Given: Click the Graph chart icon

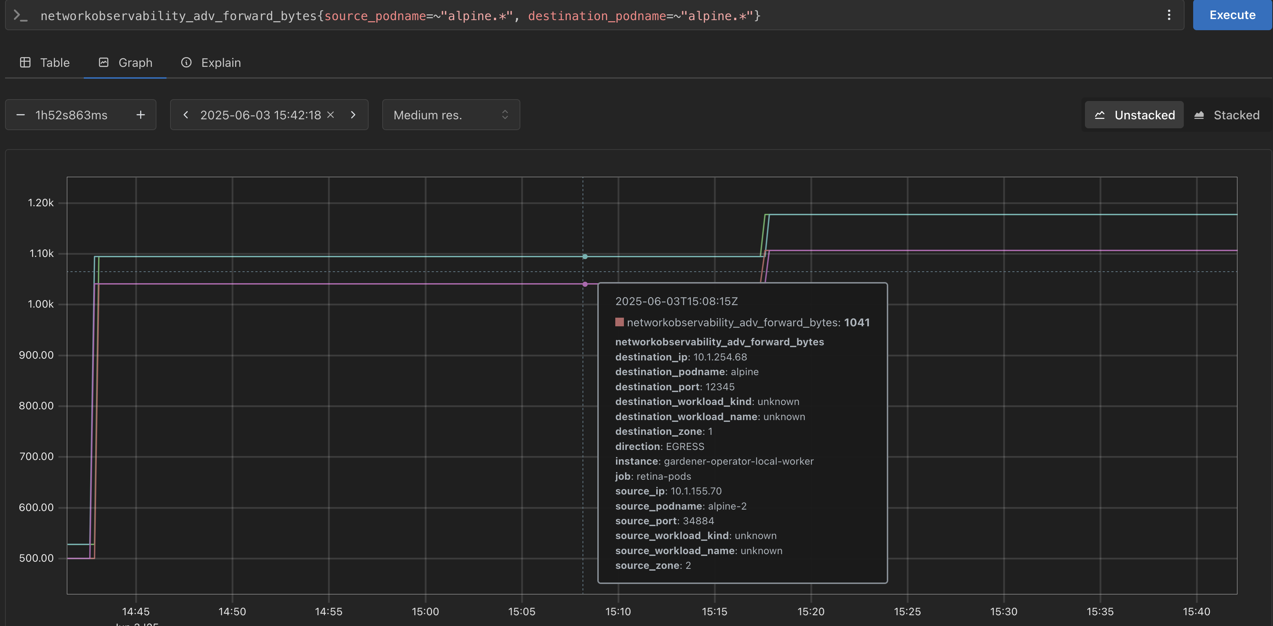Looking at the screenshot, I should click(104, 62).
